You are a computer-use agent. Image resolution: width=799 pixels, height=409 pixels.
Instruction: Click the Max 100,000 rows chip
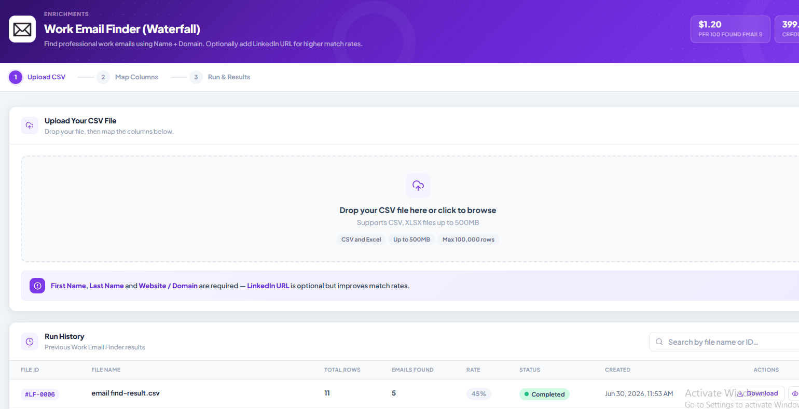(x=469, y=239)
